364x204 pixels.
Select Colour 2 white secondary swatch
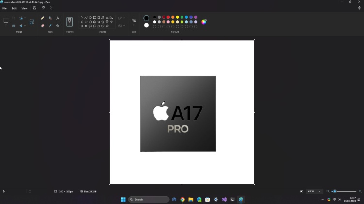(146, 25)
